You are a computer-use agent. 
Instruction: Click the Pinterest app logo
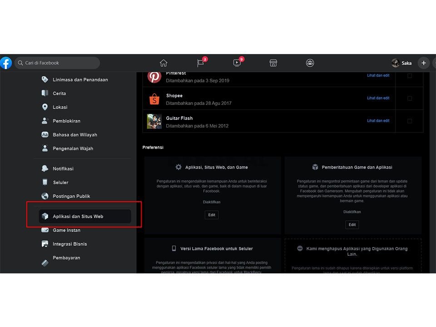154,76
